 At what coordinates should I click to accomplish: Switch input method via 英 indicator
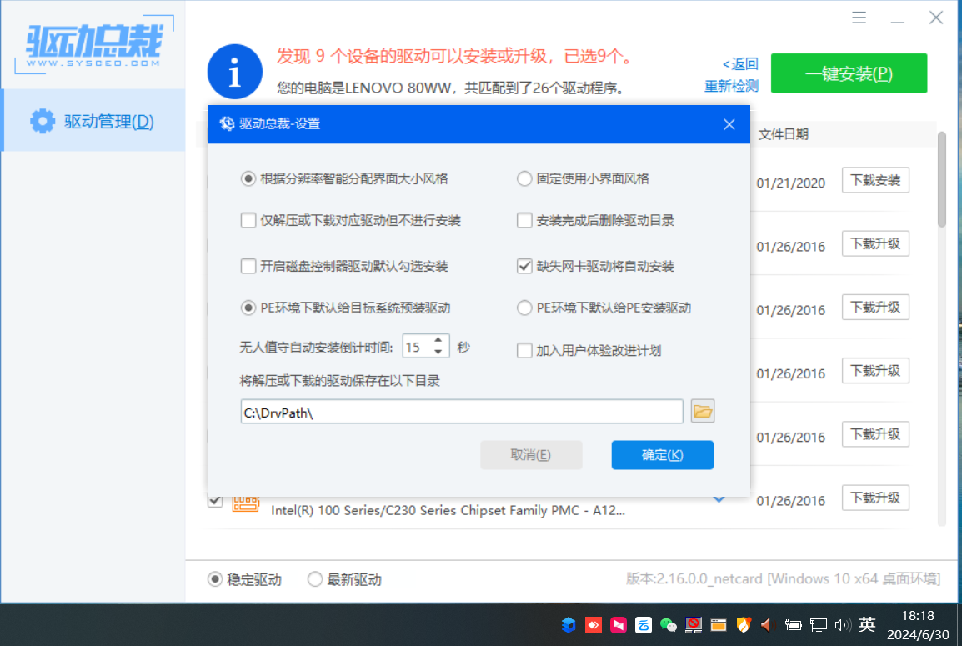pos(867,624)
